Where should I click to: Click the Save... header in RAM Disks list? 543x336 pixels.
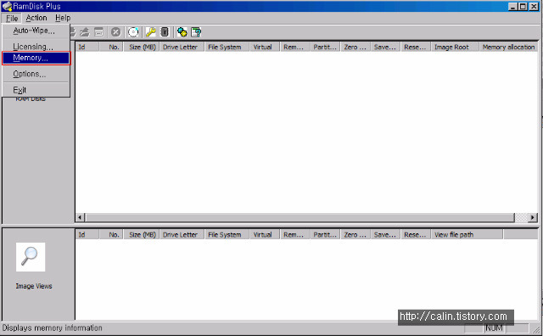tap(385, 48)
